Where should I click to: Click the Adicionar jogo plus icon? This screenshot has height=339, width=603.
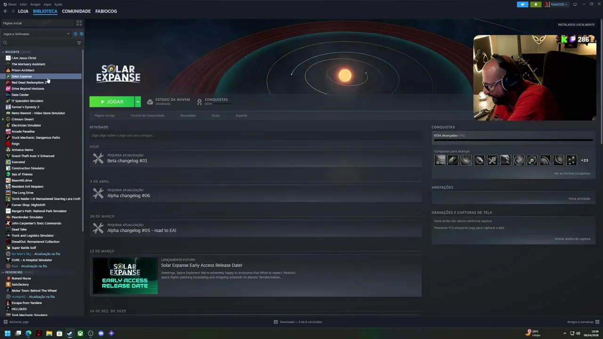[5, 322]
